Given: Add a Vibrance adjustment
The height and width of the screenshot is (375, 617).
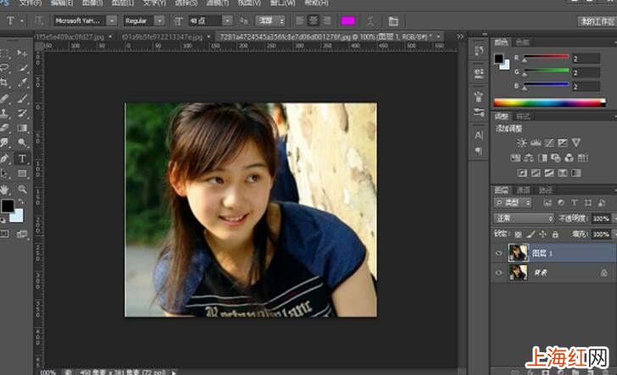Looking at the screenshot, I should point(576,143).
